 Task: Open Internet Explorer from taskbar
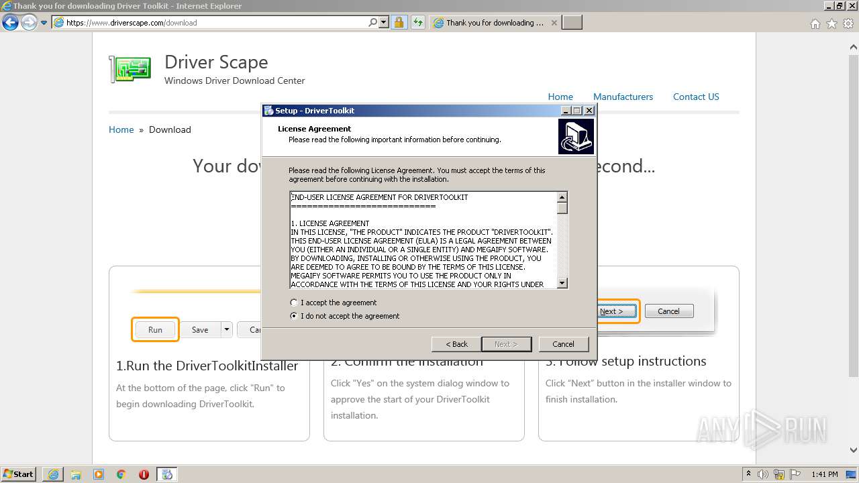tap(53, 474)
